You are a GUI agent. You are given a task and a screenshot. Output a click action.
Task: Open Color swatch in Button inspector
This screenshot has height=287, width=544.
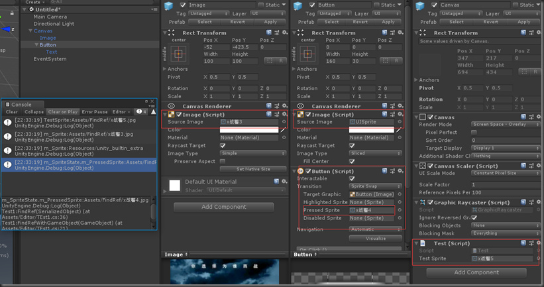[371, 130]
